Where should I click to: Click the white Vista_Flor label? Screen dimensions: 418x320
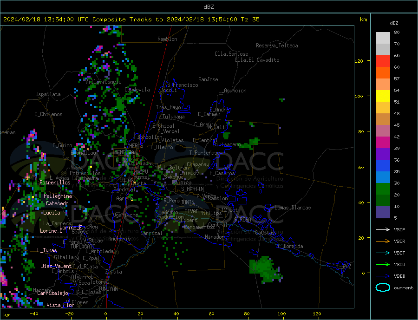coord(60,305)
